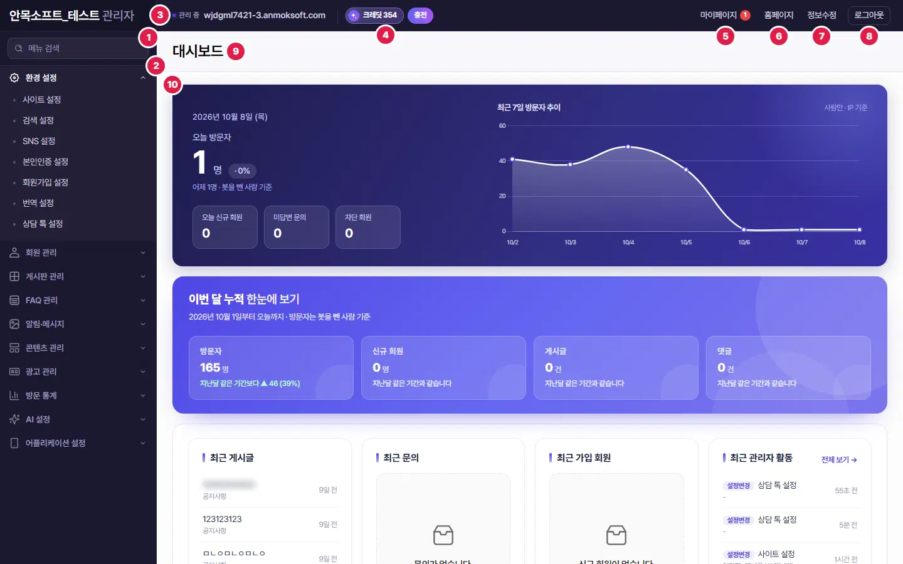
Task: Expand the 방문 통계 chevron
Action: tap(143, 395)
